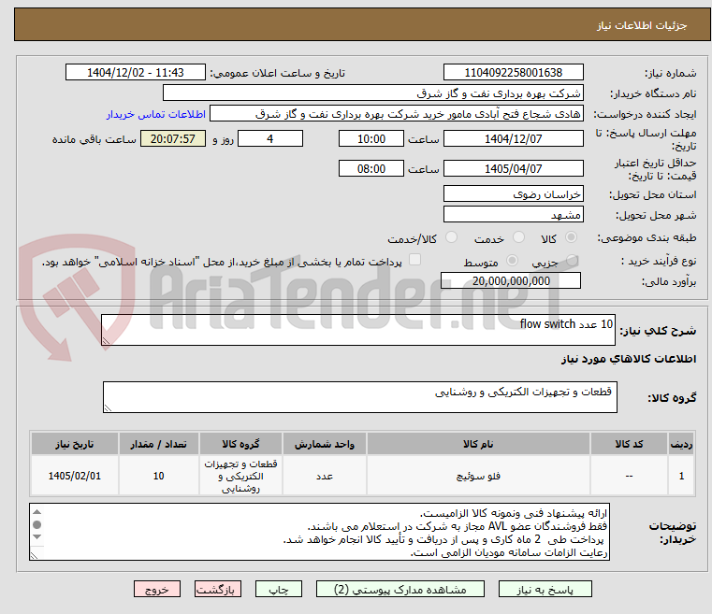Click the چاپ print button
This screenshot has height=614, width=712.
pos(279,589)
